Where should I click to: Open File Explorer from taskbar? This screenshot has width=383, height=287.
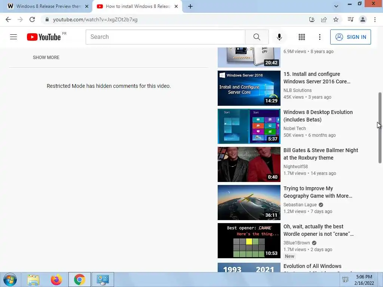click(x=33, y=280)
